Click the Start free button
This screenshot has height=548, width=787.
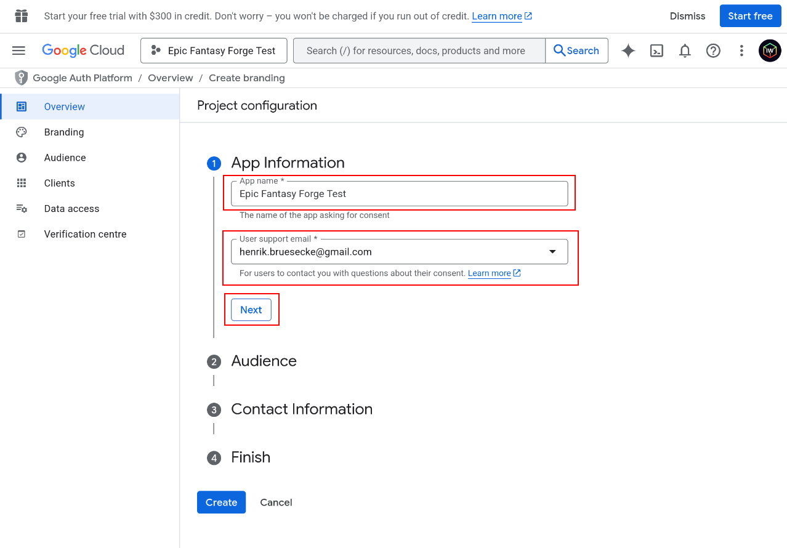click(x=750, y=15)
